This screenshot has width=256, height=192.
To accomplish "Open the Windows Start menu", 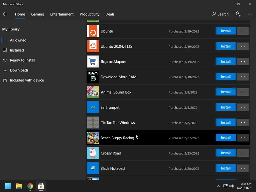I will point(8,186).
